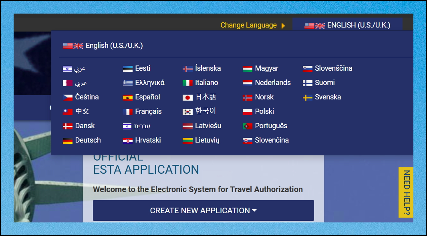Viewport: 427px width, 236px height.
Task: Click the US/UK flags beside English in the language menu
Action: pyautogui.click(x=73, y=46)
